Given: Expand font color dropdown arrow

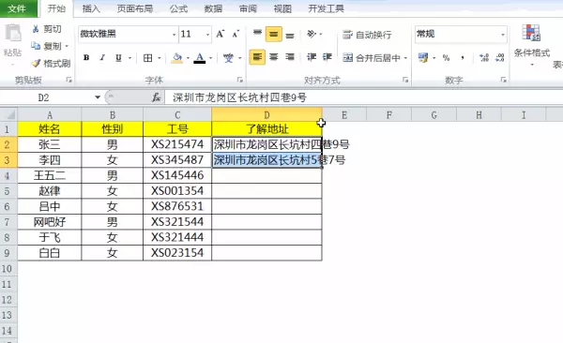Looking at the screenshot, I should tap(211, 58).
